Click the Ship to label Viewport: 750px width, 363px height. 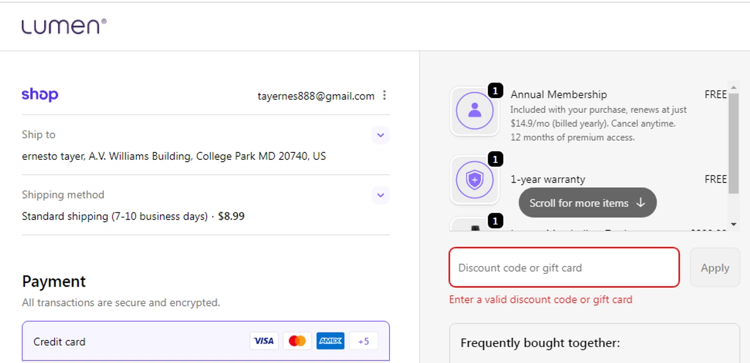tap(38, 135)
